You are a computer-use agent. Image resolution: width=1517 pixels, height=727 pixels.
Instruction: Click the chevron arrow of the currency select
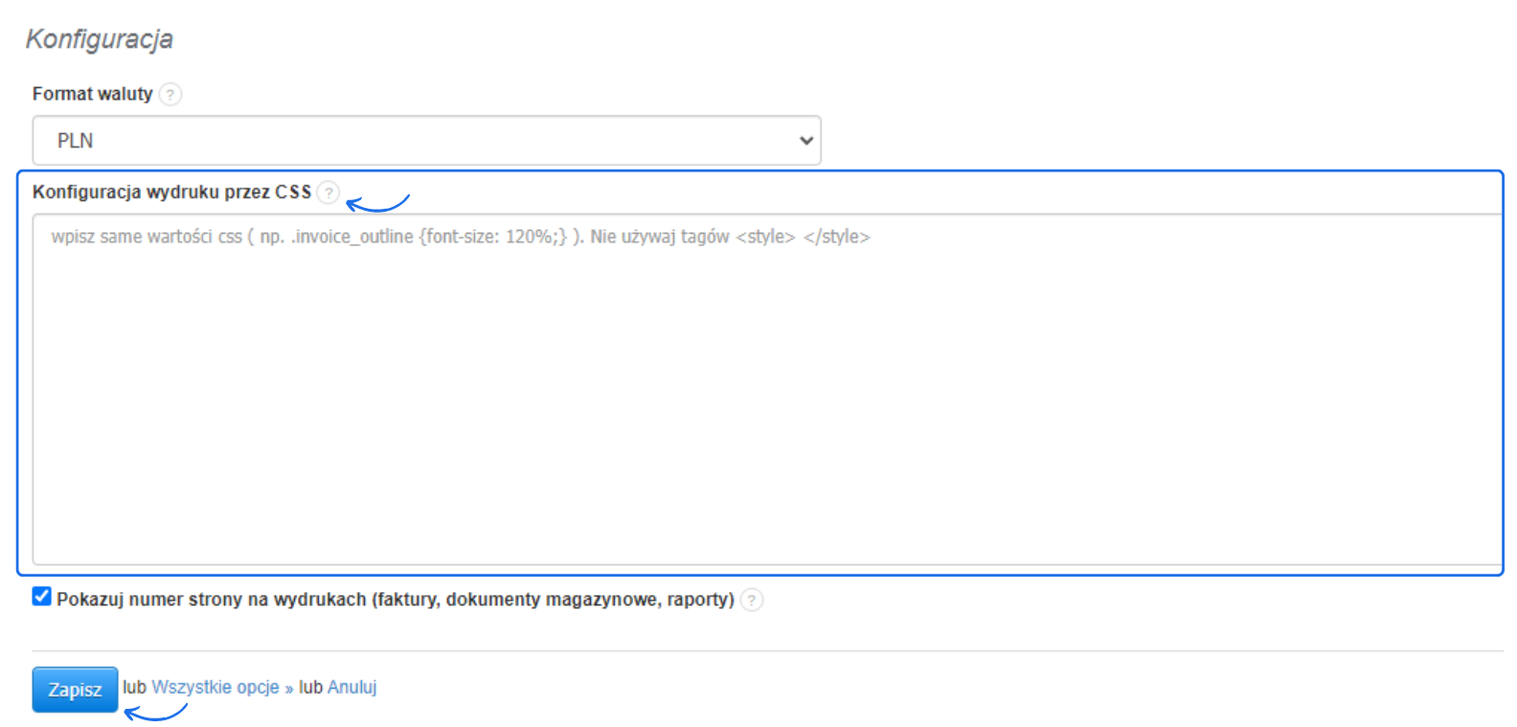806,141
